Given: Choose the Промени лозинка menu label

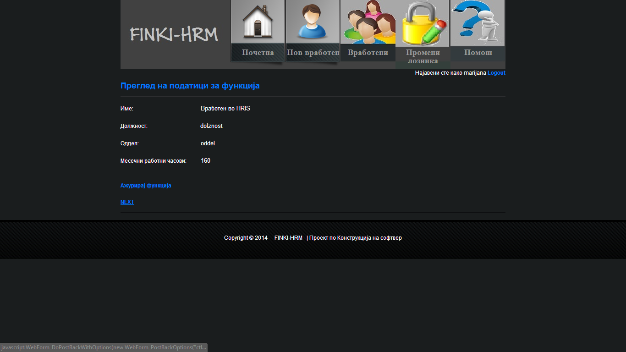Looking at the screenshot, I should [423, 56].
